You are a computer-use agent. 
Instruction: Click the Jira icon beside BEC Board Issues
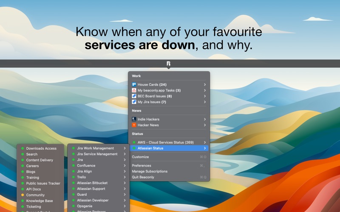click(134, 96)
